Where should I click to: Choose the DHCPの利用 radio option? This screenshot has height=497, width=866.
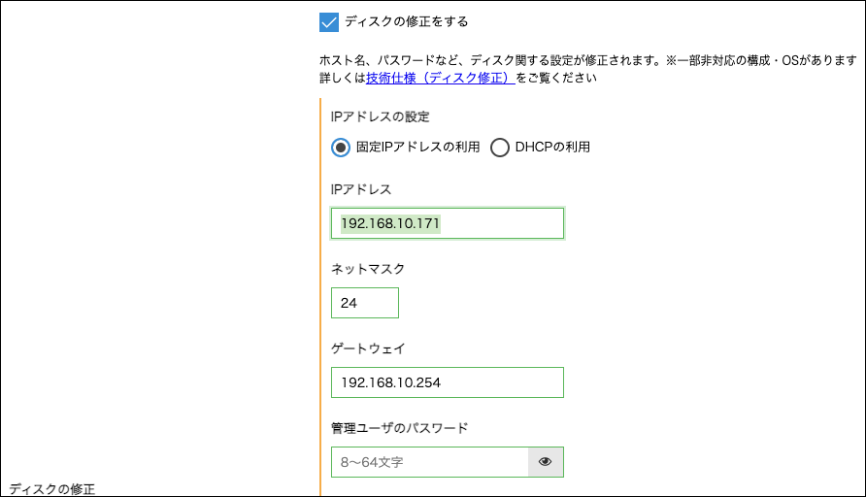click(500, 148)
